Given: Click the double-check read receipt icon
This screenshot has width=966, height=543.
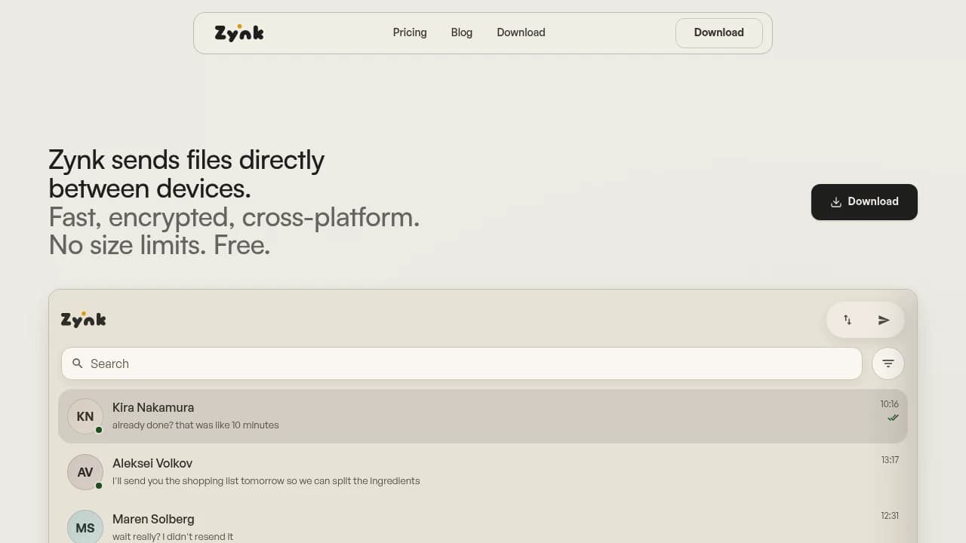Looking at the screenshot, I should coord(893,418).
